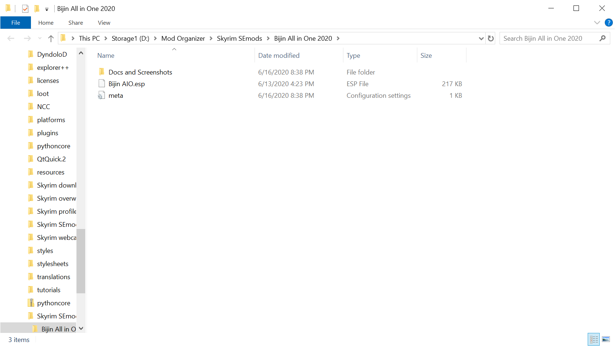Click Mod Organizer breadcrumb
615x346 pixels.
183,38
